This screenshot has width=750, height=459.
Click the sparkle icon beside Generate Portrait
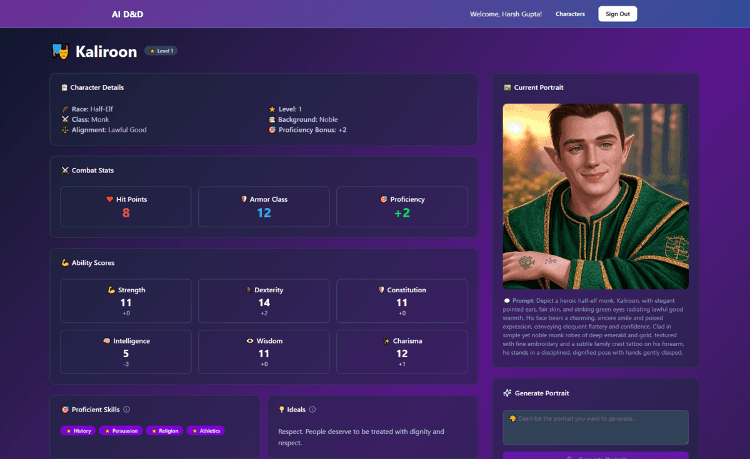click(x=507, y=393)
